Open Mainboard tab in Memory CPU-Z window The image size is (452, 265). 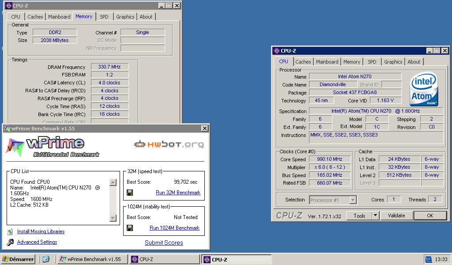59,17
